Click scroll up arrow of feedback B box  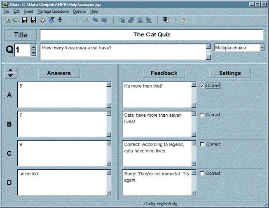pos(194,114)
